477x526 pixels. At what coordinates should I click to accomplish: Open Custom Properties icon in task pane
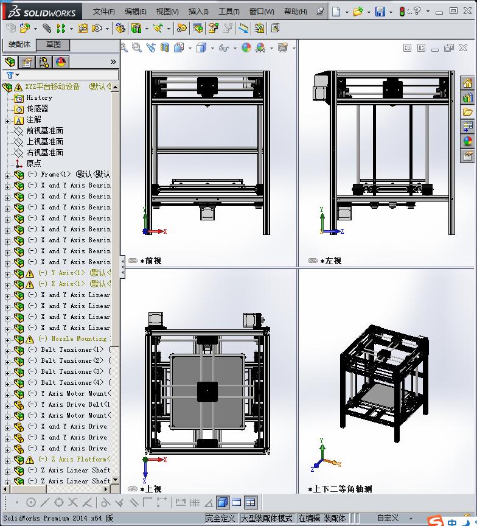467,156
